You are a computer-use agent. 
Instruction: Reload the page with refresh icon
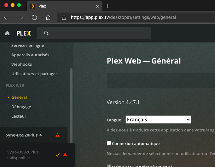[x=34, y=17]
